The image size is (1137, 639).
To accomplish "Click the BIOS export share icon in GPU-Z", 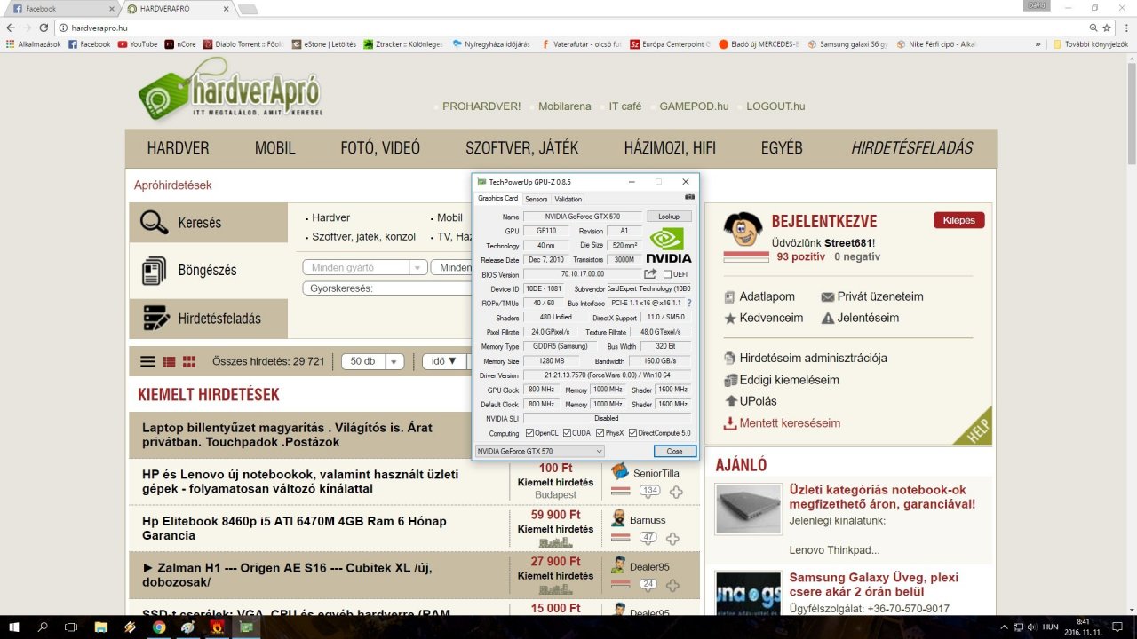I will point(650,274).
